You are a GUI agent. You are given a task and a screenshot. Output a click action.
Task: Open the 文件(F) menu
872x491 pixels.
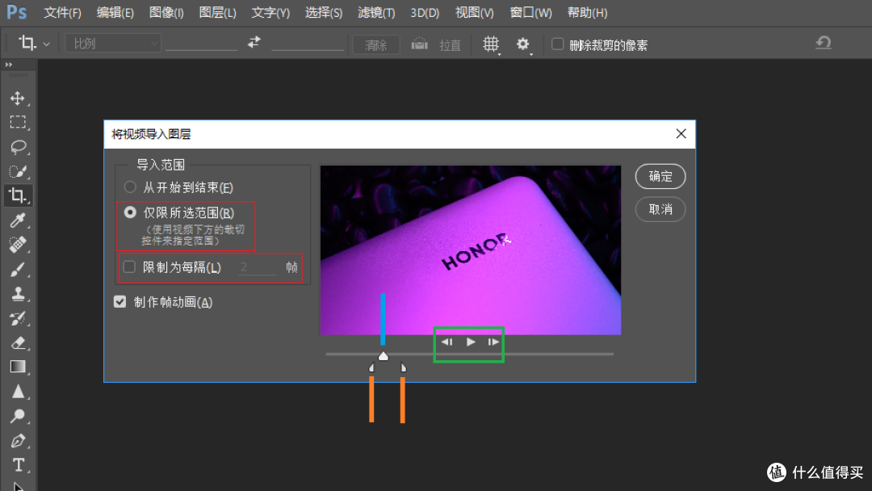pos(62,12)
